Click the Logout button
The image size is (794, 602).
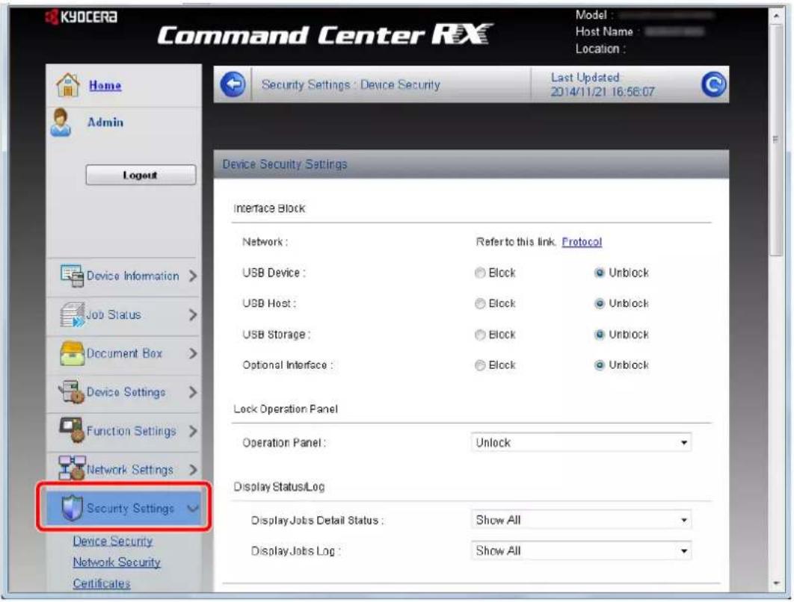(x=141, y=175)
